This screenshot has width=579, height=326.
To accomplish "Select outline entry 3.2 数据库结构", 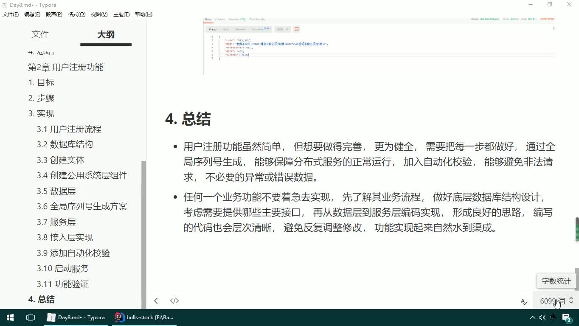I will tap(65, 144).
